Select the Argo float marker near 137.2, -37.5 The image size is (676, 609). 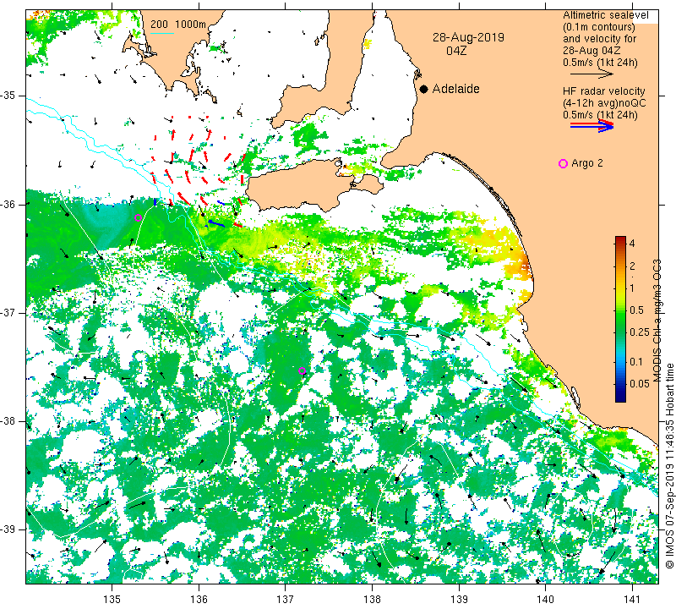[302, 370]
